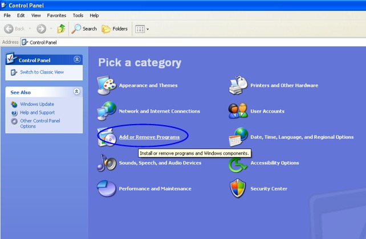
Task: Click the User Accounts text link
Action: click(x=267, y=111)
